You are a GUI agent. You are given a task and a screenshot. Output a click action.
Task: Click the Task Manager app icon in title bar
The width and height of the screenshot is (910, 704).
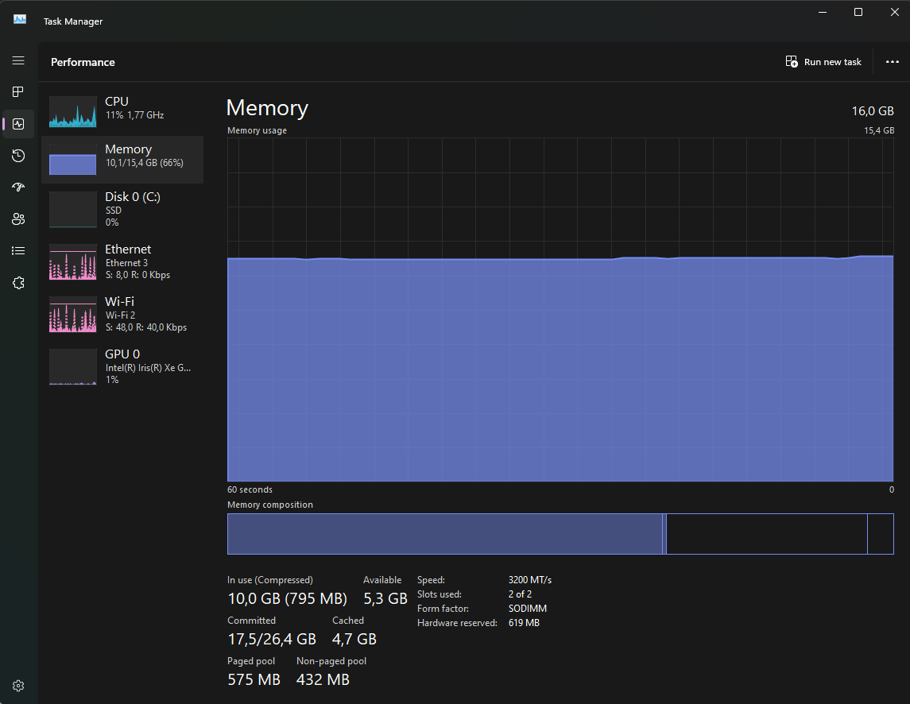(x=20, y=19)
